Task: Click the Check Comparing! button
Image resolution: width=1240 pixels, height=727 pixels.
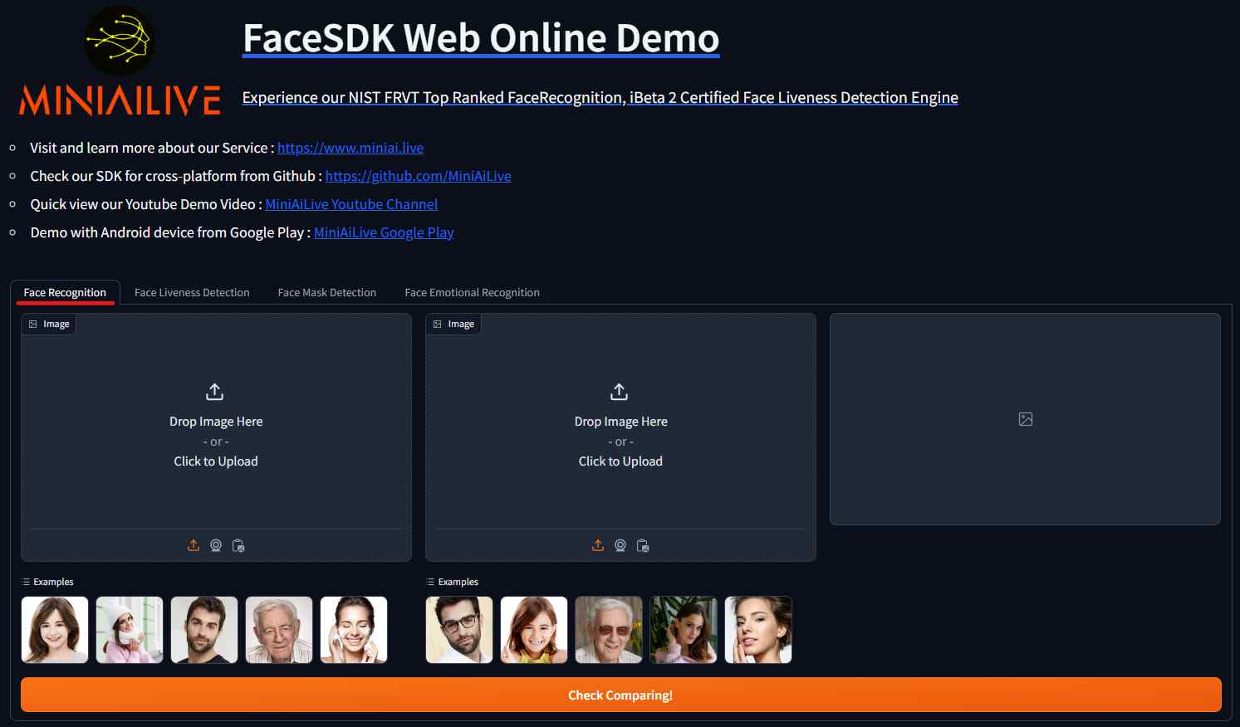Action: point(620,695)
